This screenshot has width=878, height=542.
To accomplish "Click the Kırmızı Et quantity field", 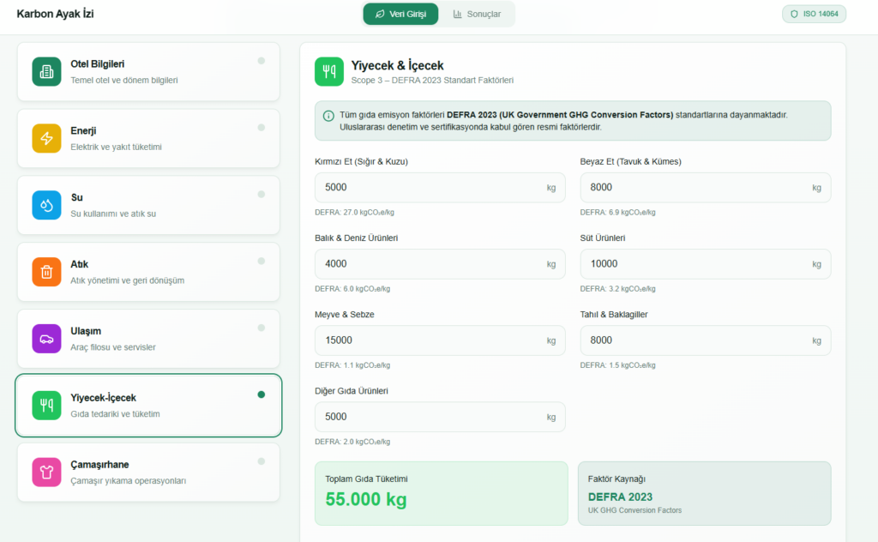I will [x=429, y=187].
